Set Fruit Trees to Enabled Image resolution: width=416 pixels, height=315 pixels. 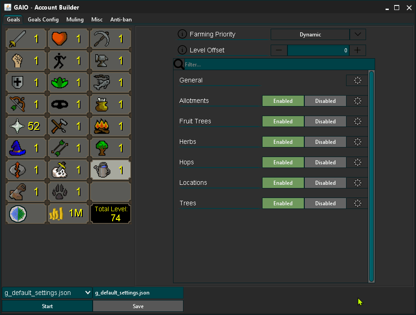click(x=283, y=121)
